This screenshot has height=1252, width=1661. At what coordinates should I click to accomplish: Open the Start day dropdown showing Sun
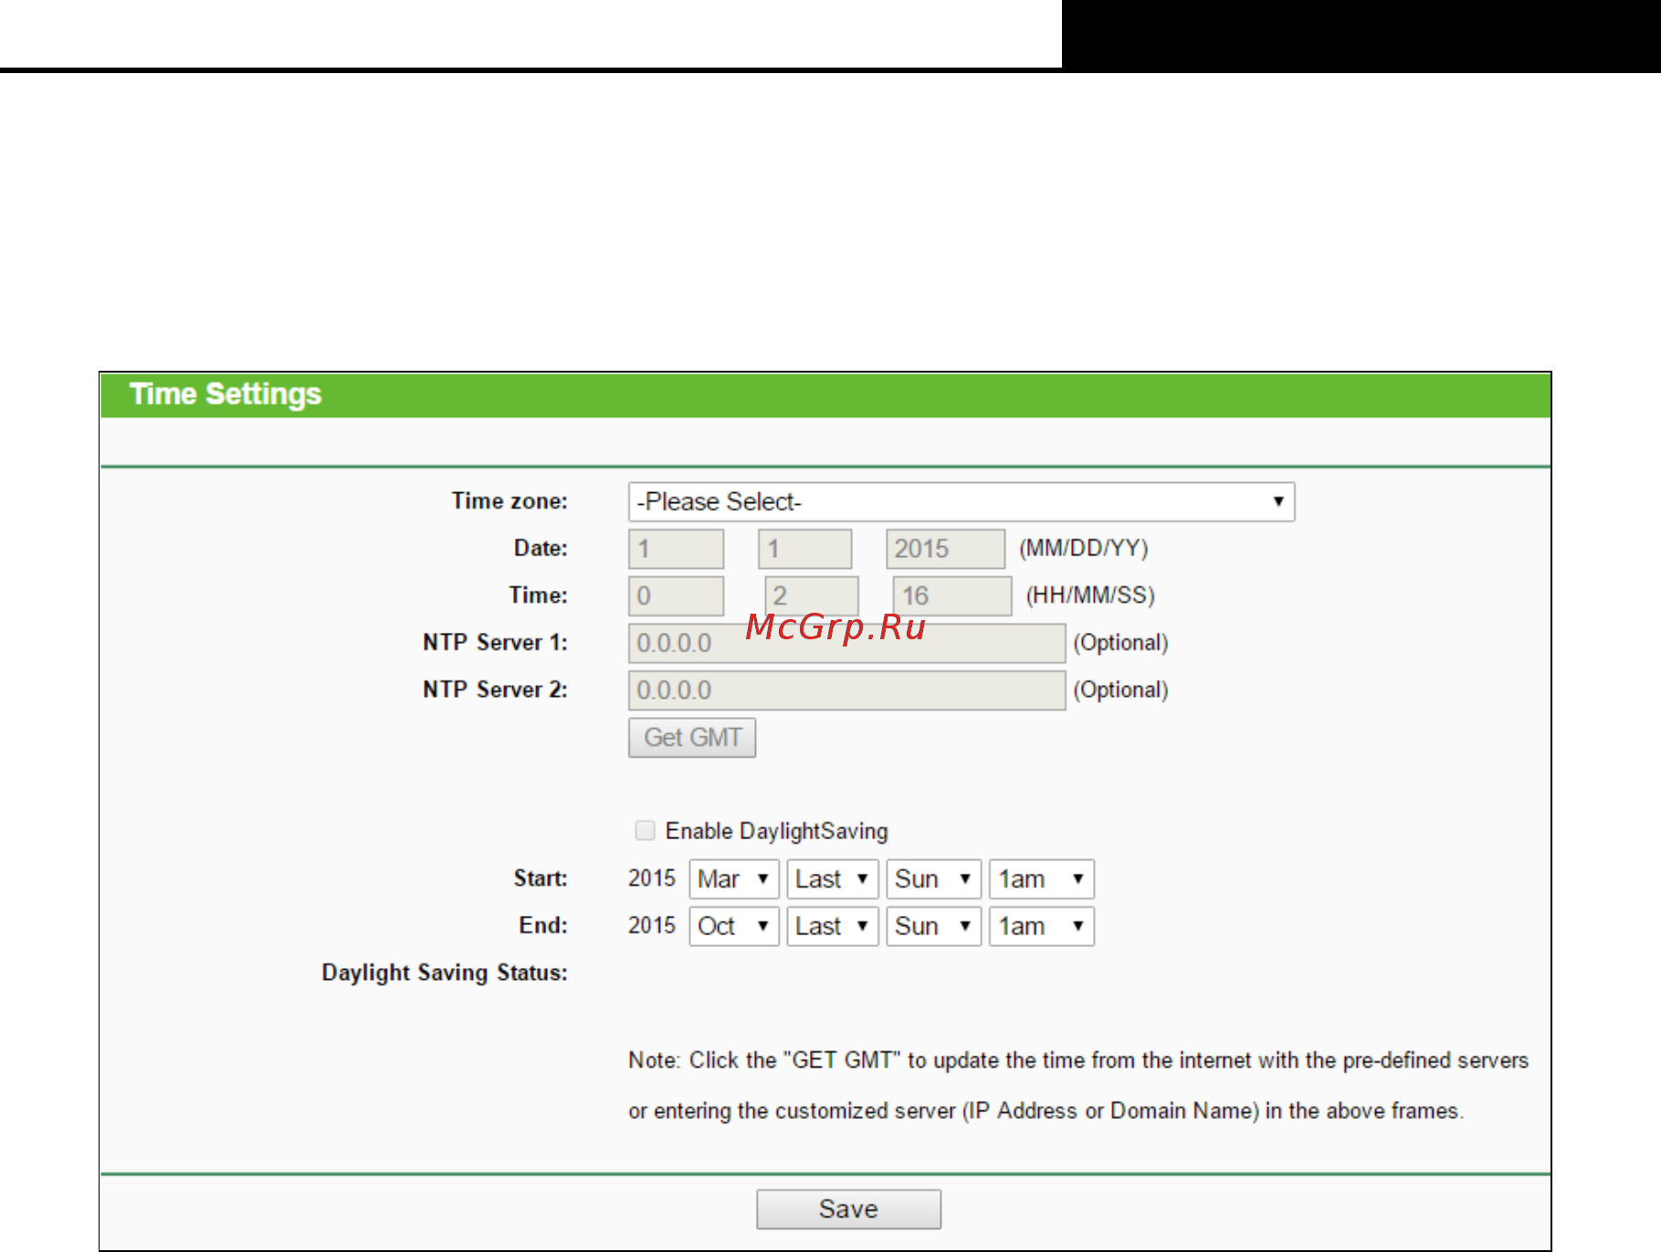pyautogui.click(x=934, y=879)
